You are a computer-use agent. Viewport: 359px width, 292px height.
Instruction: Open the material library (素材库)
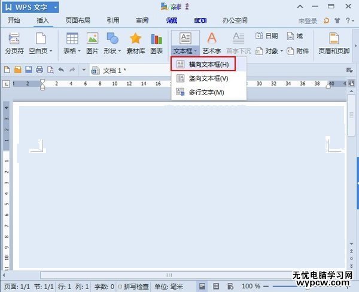point(136,43)
